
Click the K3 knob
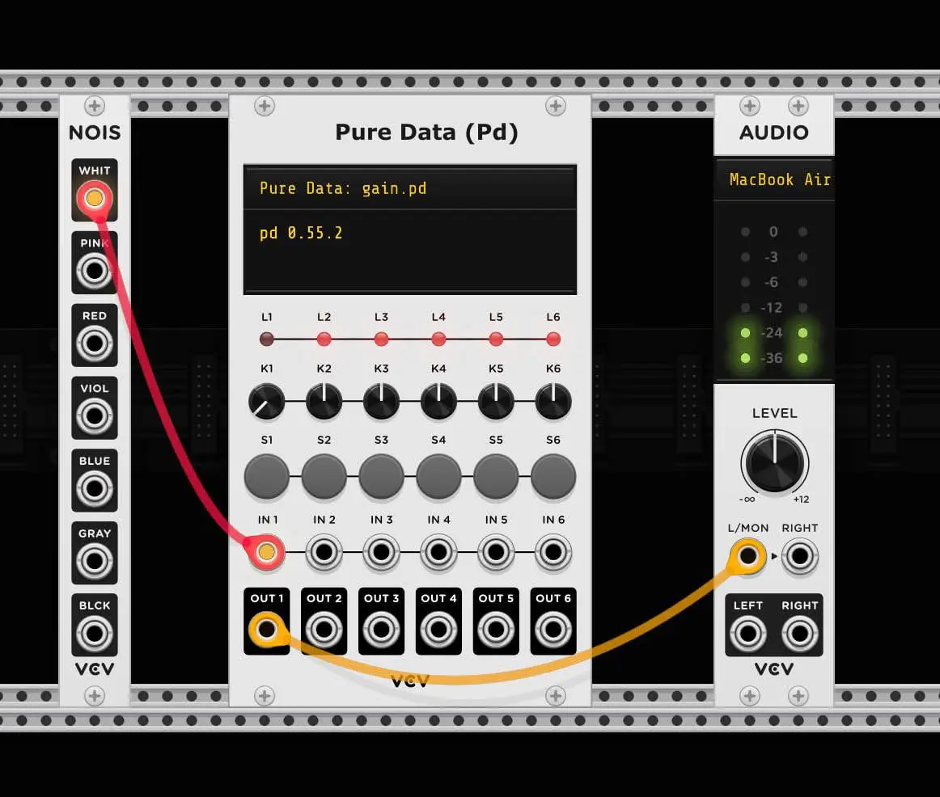click(381, 401)
